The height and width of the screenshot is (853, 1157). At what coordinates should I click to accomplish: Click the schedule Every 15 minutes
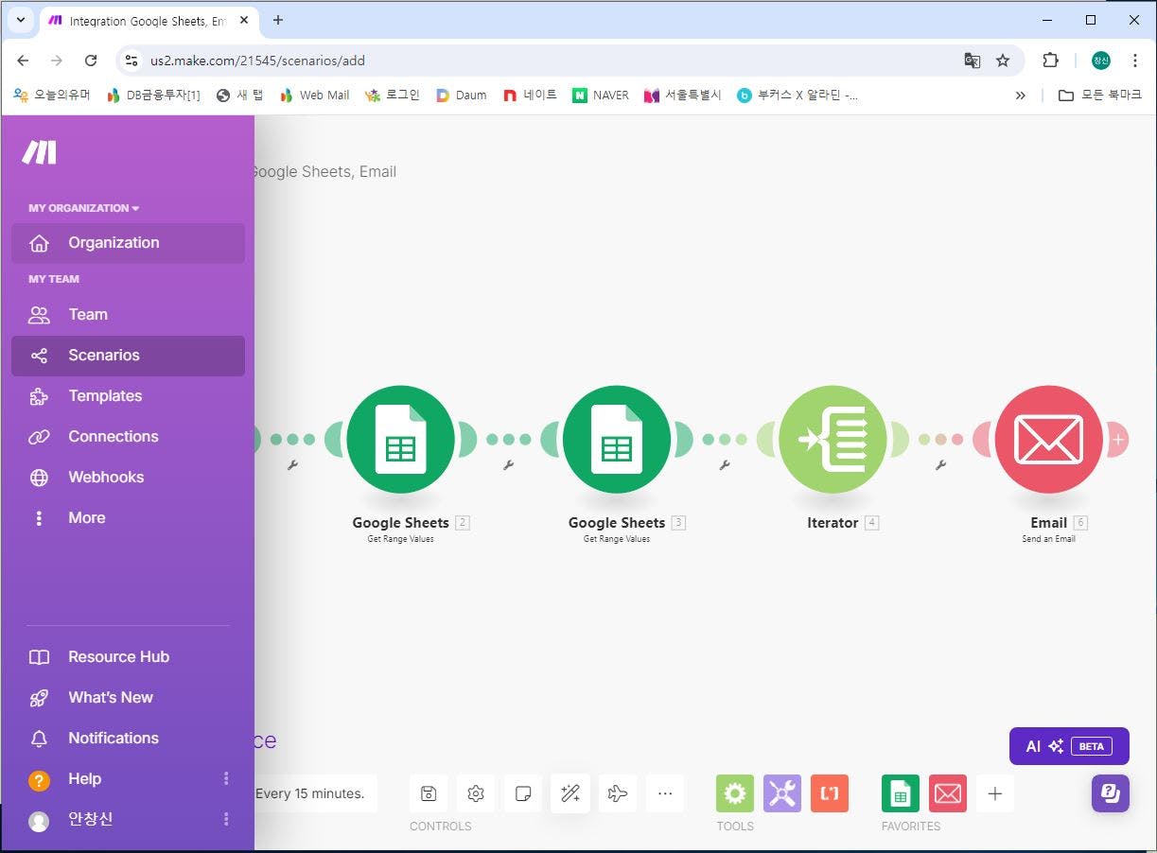pyautogui.click(x=310, y=793)
